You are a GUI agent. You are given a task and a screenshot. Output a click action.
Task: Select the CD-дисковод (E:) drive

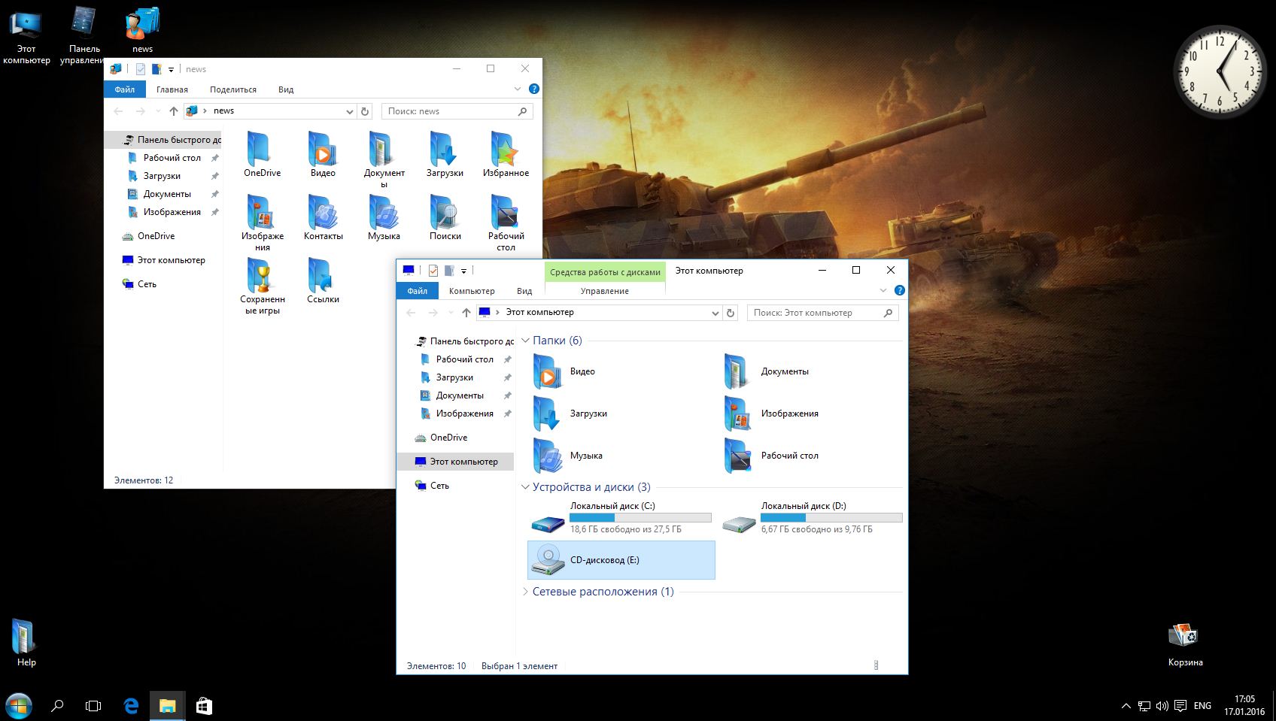click(x=621, y=560)
